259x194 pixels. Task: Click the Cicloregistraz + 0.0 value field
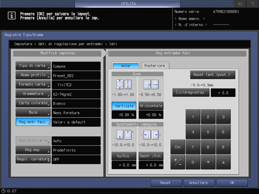click(223, 92)
